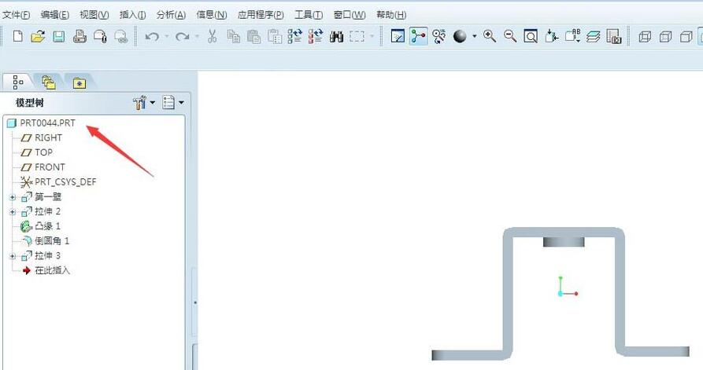703x370 pixels.
Task: Zoom out with the minus magnifier
Action: (510, 36)
